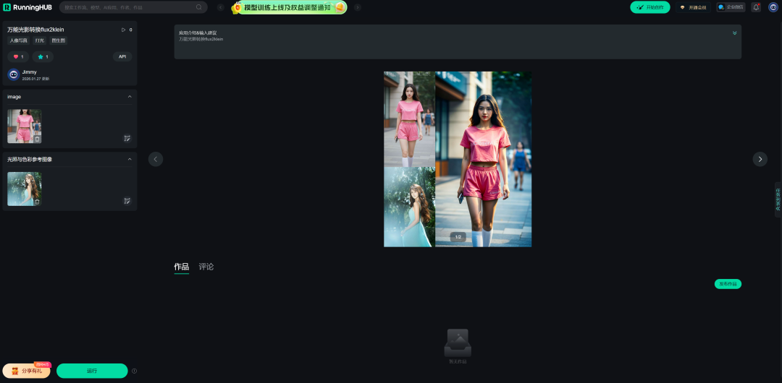
Task: Open the RunningHUB logo home link
Action: click(28, 7)
